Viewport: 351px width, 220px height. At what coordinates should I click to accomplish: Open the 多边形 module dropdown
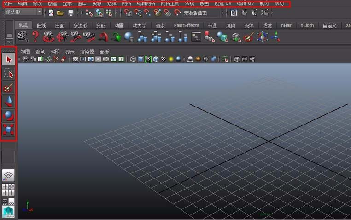click(x=23, y=12)
